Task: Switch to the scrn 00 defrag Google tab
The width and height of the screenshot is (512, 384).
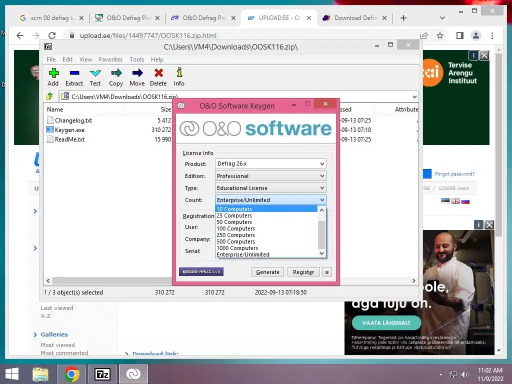Action: [x=51, y=18]
